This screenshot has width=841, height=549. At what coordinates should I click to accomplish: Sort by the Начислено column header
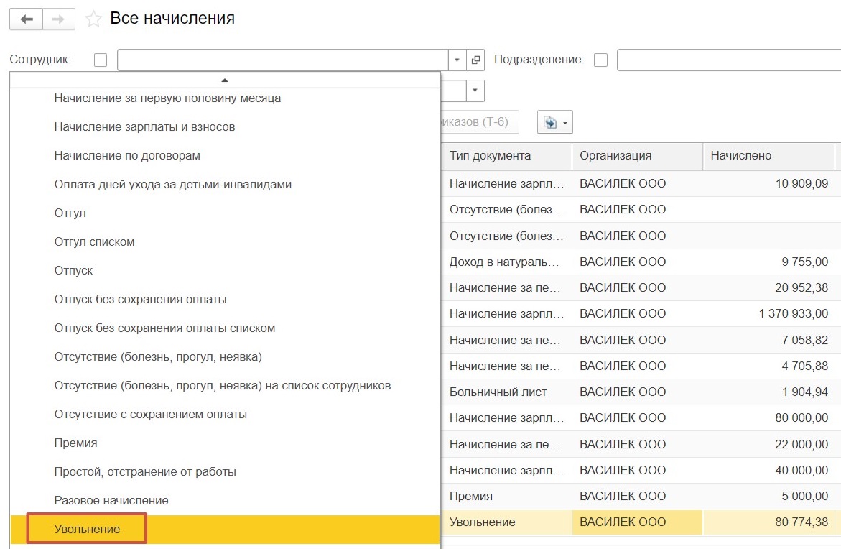click(x=768, y=156)
